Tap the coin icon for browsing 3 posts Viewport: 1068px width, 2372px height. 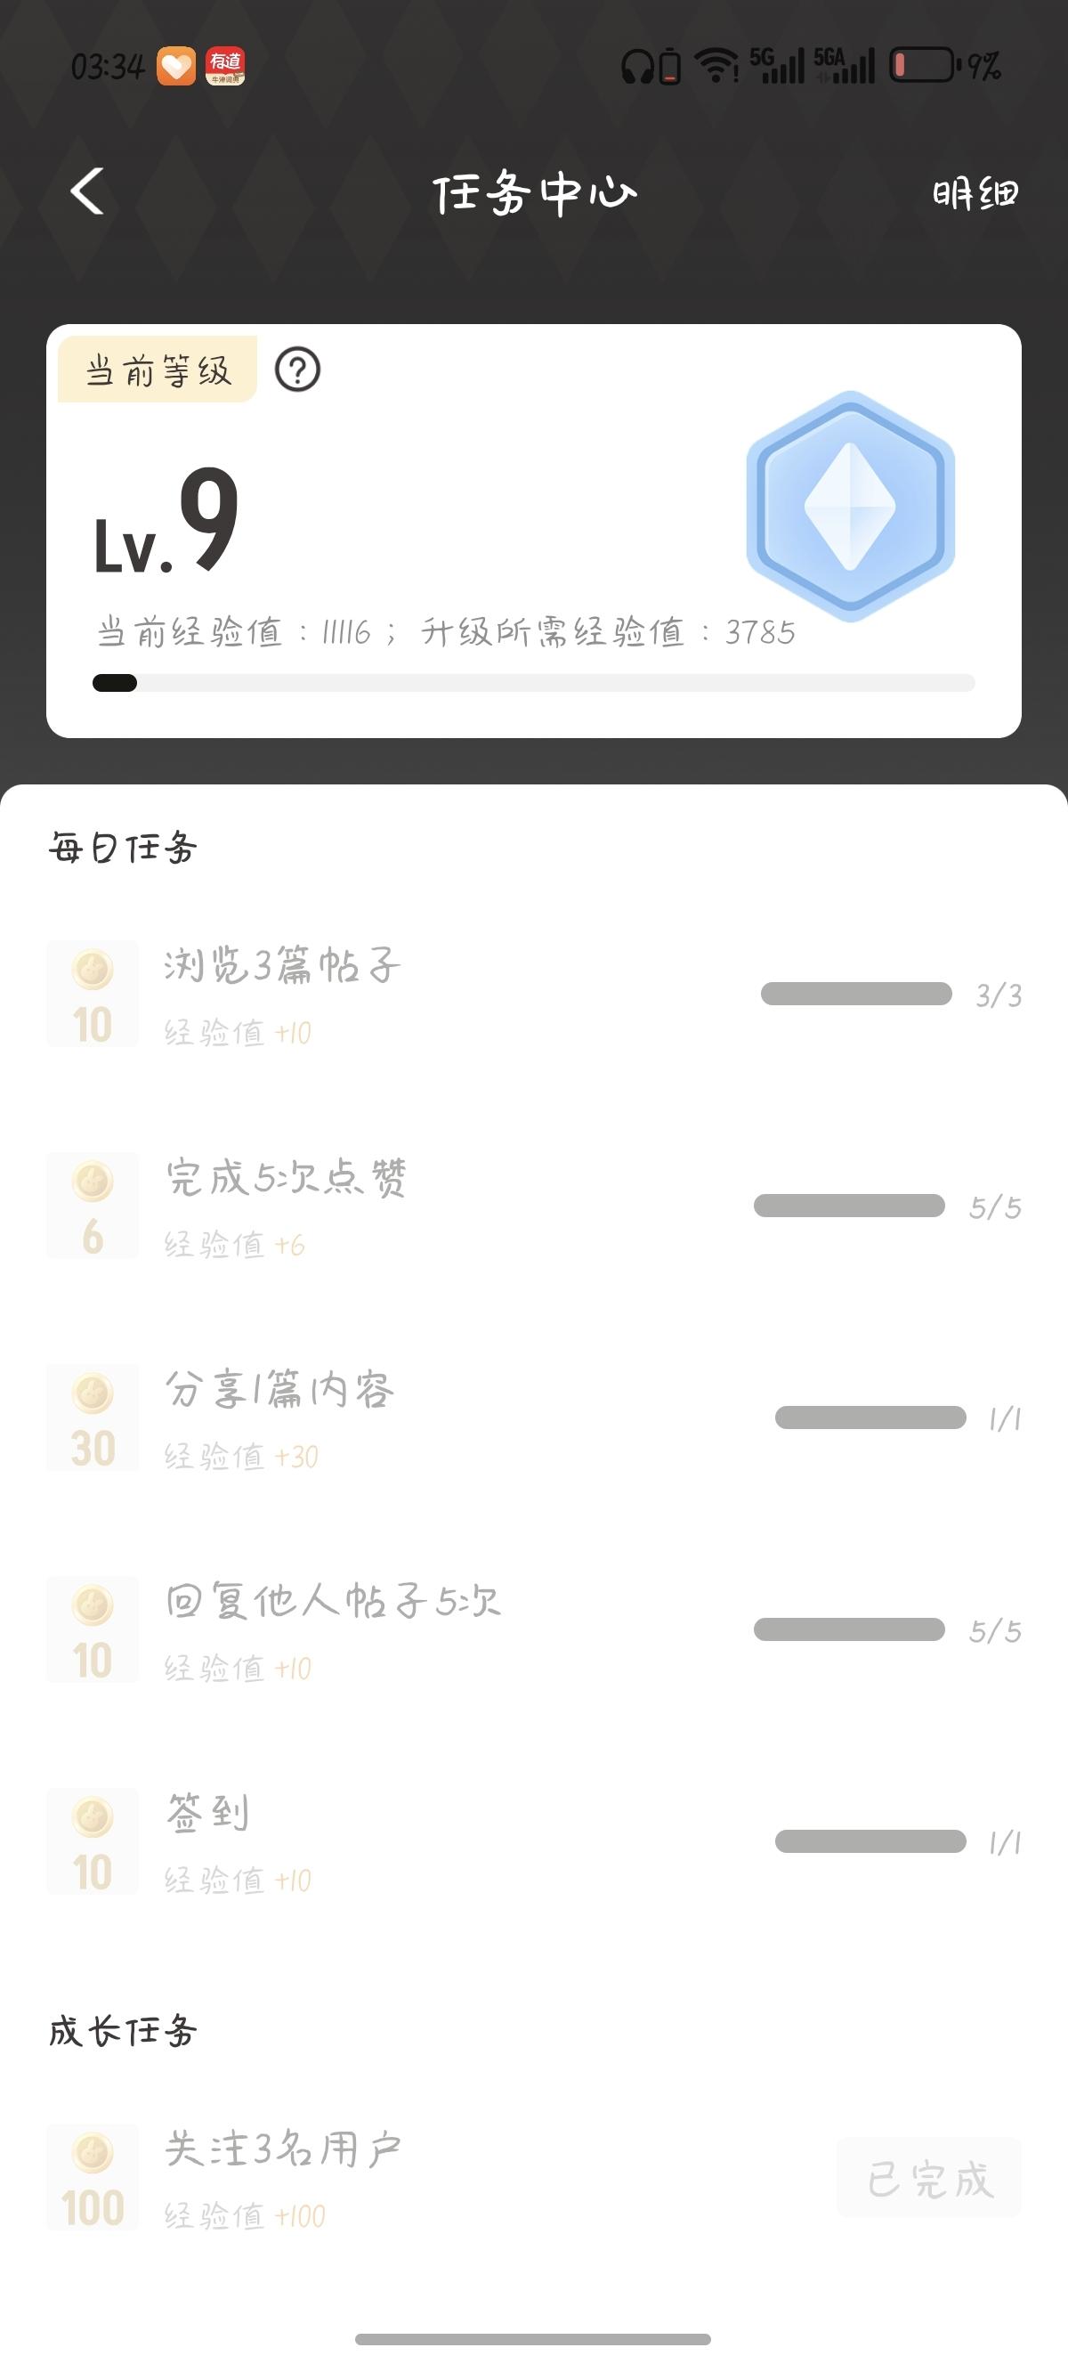tap(92, 994)
